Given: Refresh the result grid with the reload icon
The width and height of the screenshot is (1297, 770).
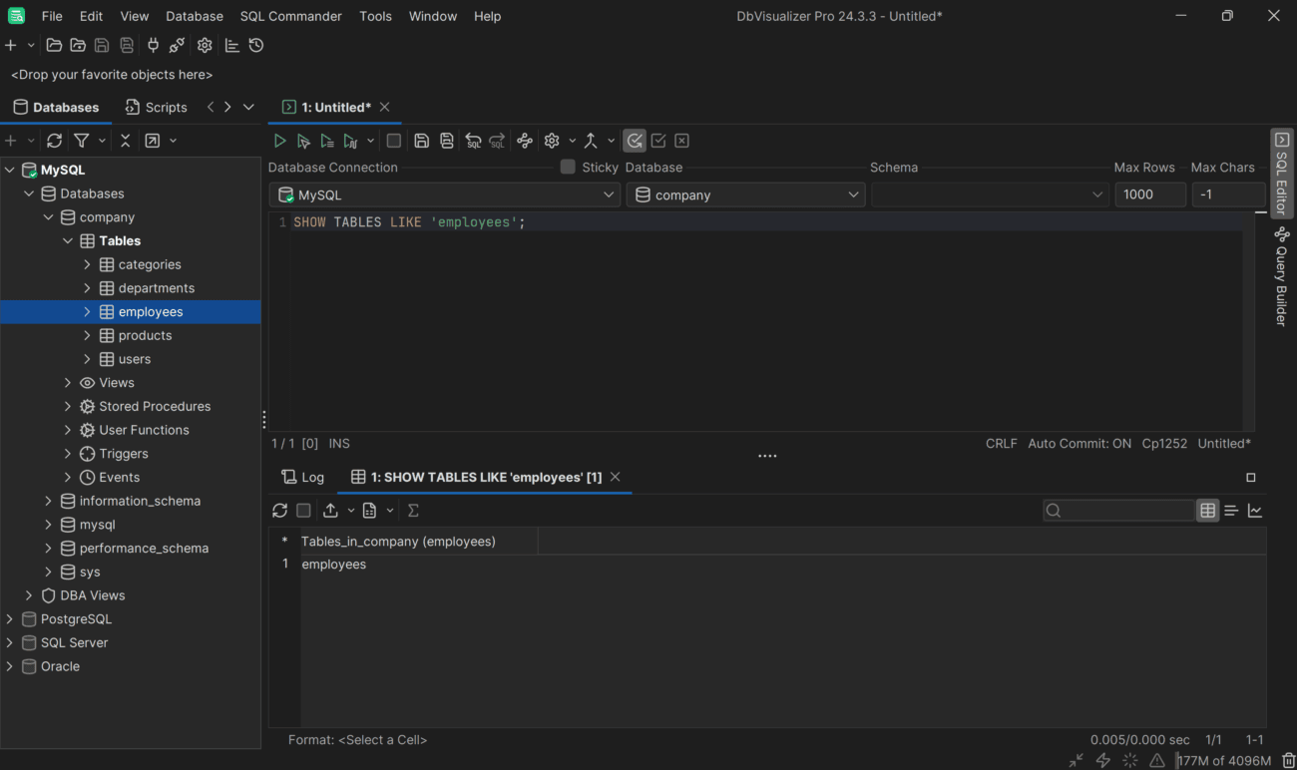Looking at the screenshot, I should [x=280, y=510].
